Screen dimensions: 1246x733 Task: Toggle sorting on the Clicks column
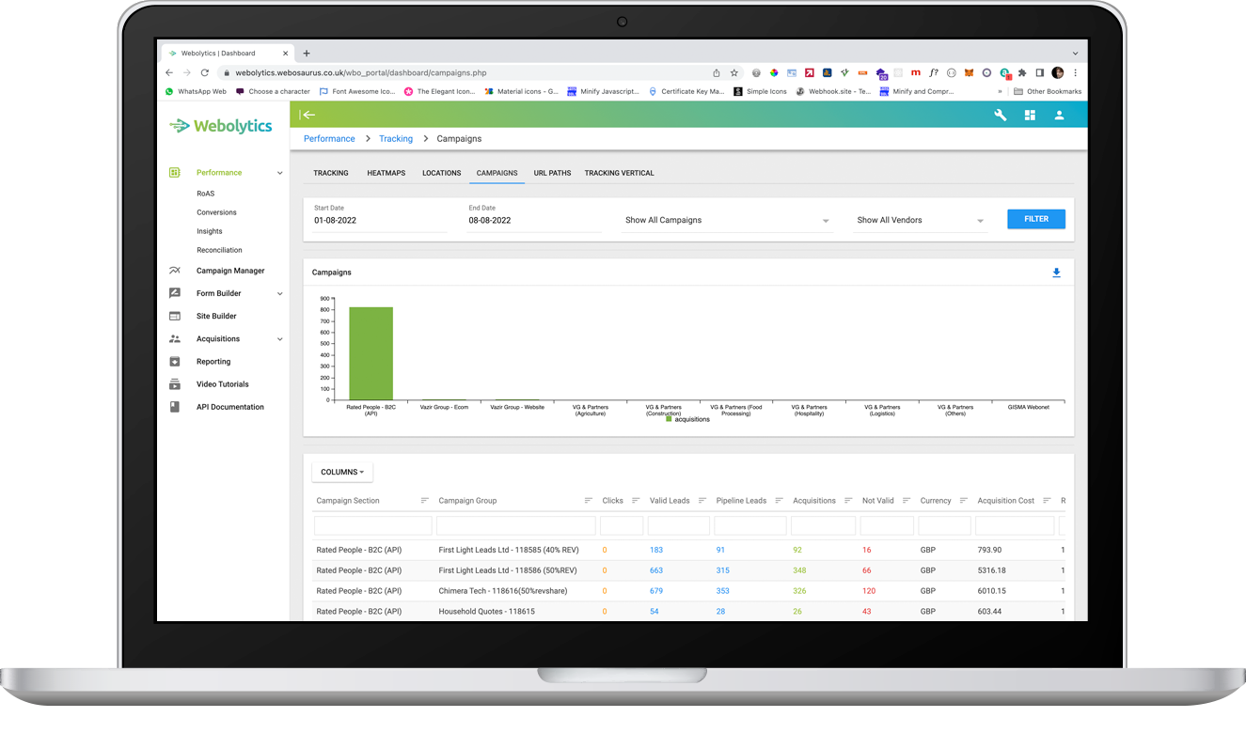(612, 500)
